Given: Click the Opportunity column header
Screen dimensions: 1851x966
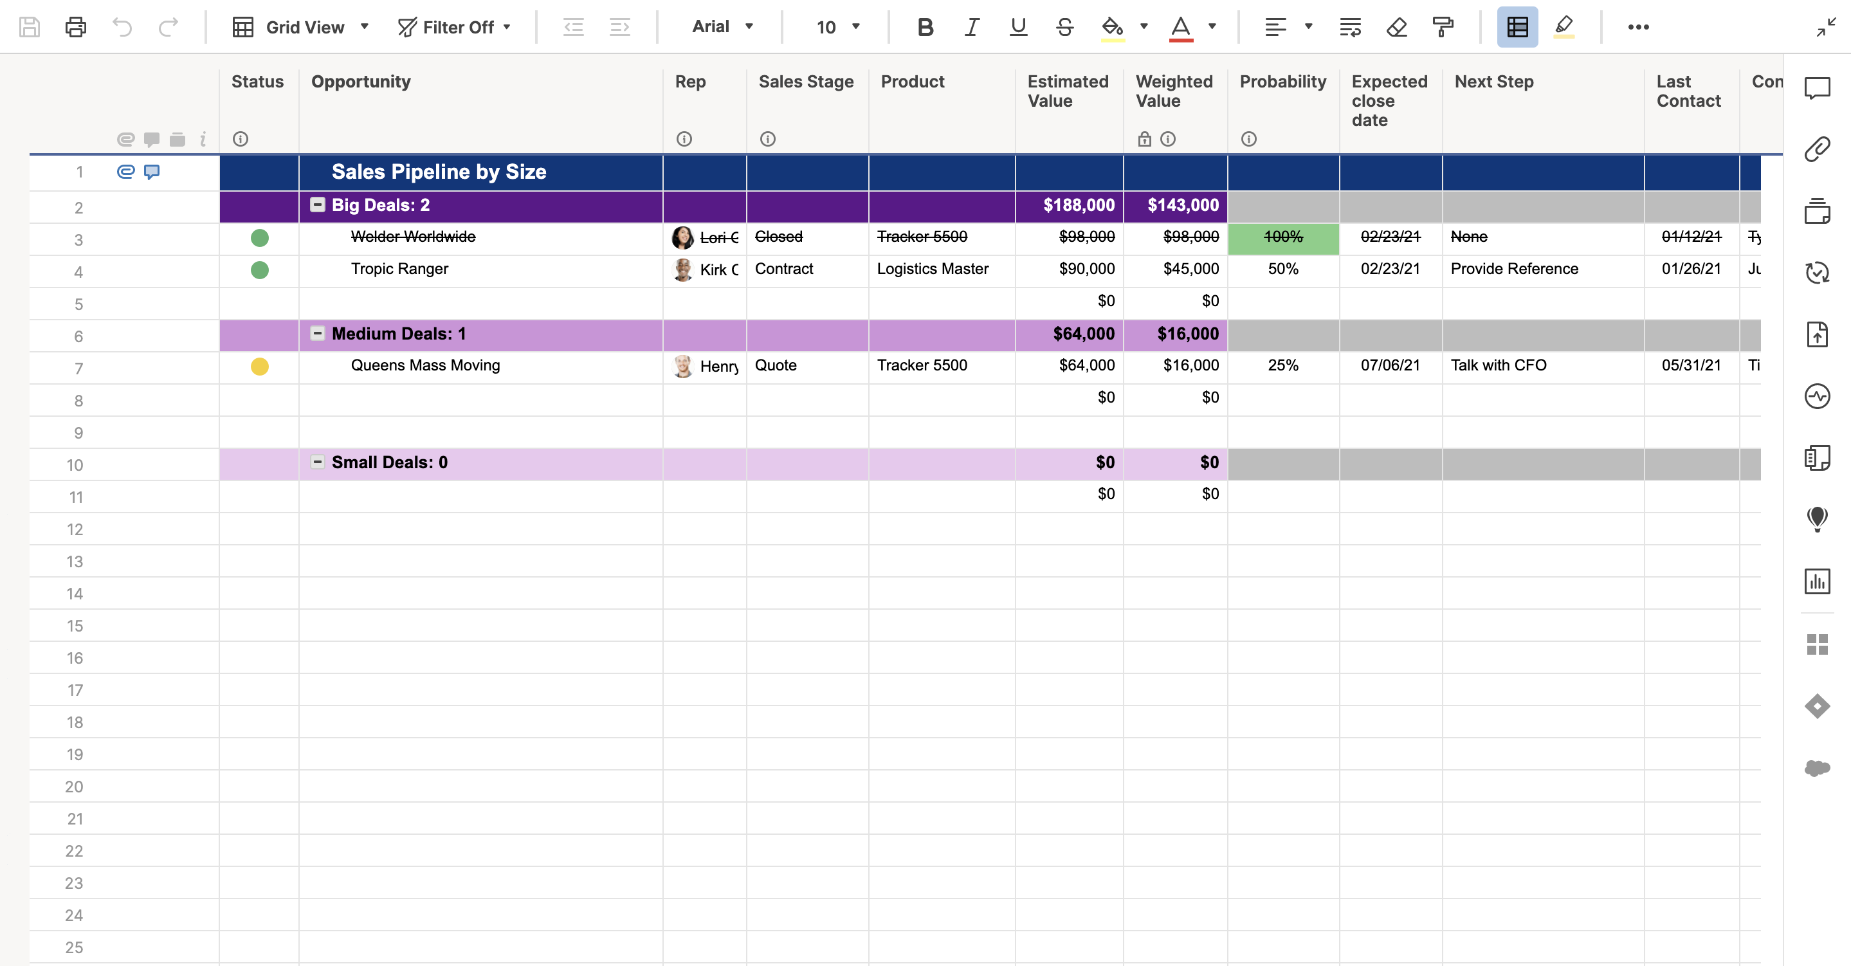Looking at the screenshot, I should tap(361, 81).
